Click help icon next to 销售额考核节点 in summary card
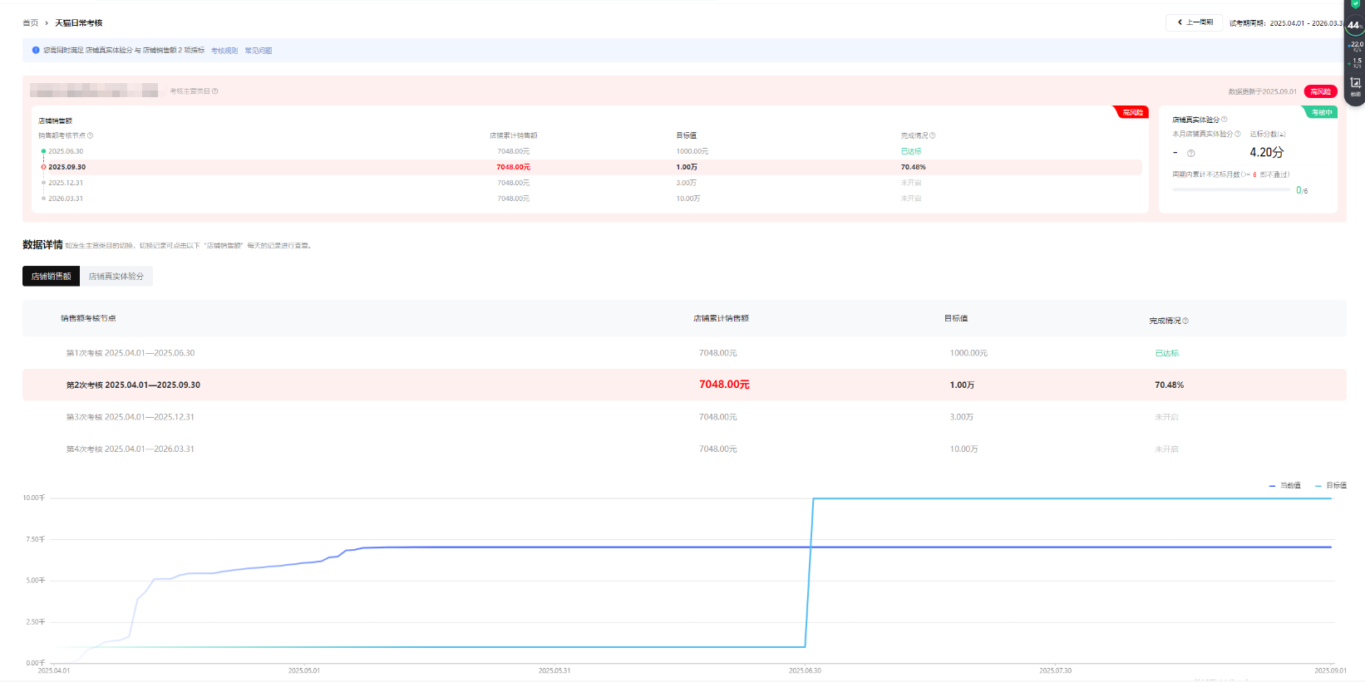The image size is (1365, 682). click(91, 135)
